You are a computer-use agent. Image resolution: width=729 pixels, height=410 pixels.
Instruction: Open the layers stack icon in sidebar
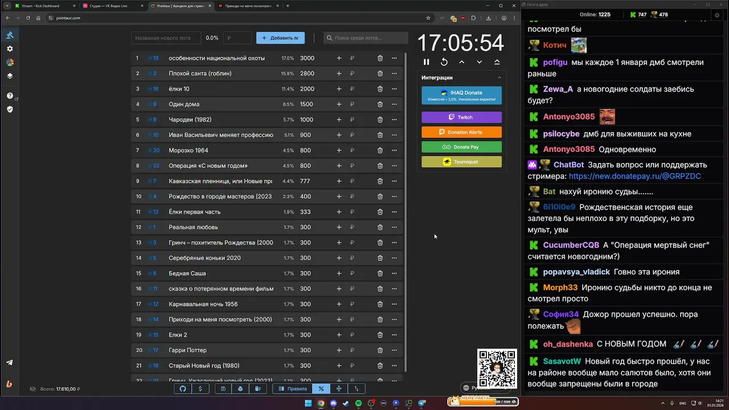(10, 76)
